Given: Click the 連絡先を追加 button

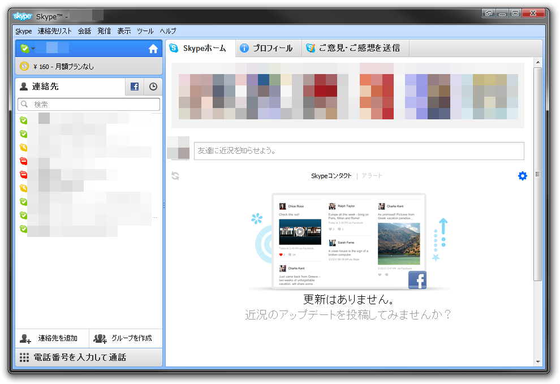Looking at the screenshot, I should click(52, 338).
